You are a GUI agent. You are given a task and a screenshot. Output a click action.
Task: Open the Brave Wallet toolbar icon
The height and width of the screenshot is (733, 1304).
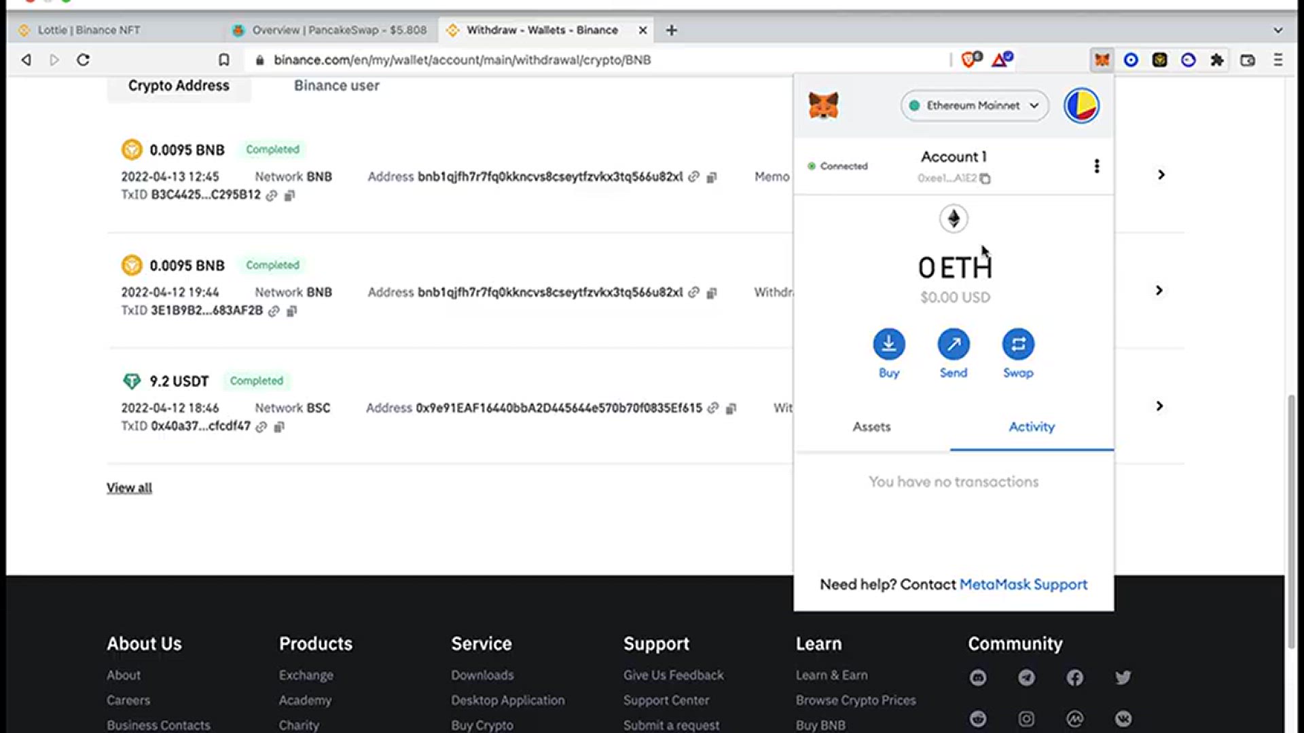click(x=1248, y=60)
